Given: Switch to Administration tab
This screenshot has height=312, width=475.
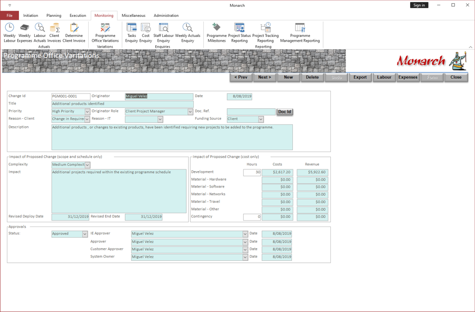Looking at the screenshot, I should (x=166, y=15).
